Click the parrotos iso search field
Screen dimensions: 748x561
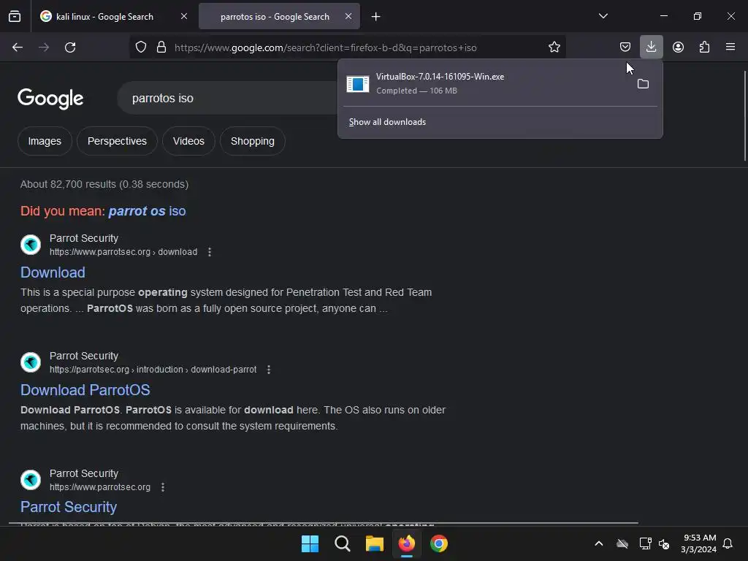[x=229, y=98]
